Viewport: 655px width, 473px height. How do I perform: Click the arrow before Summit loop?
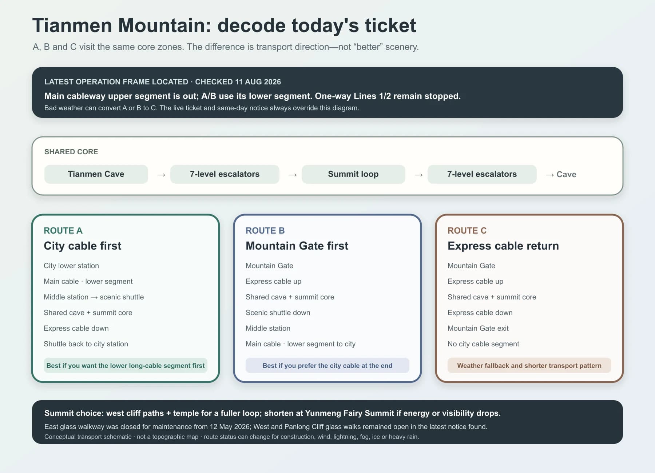tap(293, 175)
